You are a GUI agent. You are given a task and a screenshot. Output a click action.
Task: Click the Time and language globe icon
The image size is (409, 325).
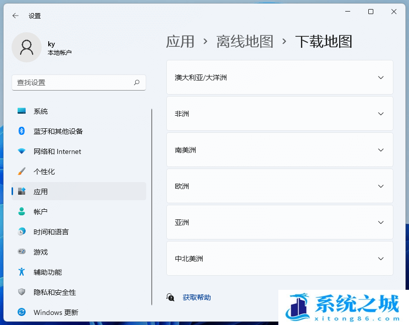coord(22,232)
